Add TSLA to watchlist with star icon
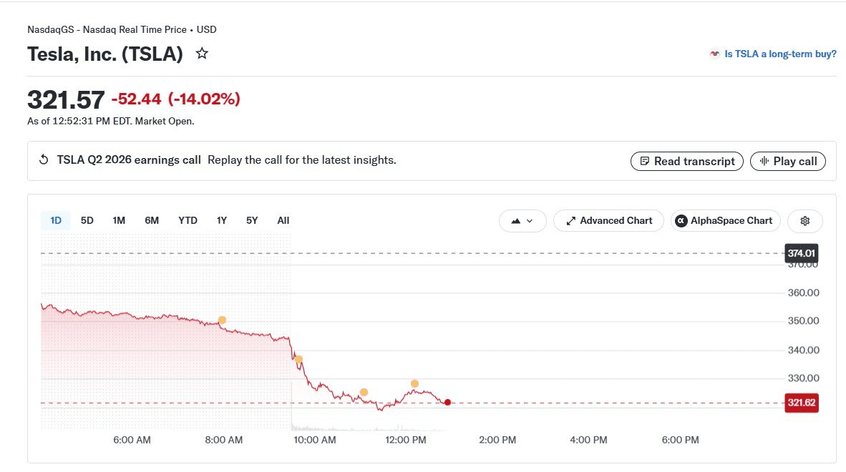 tap(202, 54)
